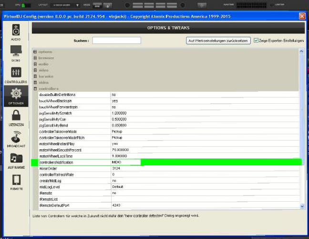Select the motorWheelLockTime setting
This screenshot has height=239, width=309.
pos(169,156)
